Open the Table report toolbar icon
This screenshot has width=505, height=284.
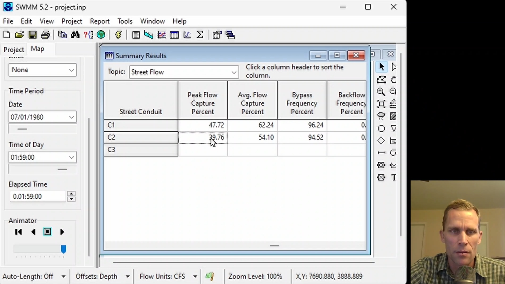click(174, 35)
